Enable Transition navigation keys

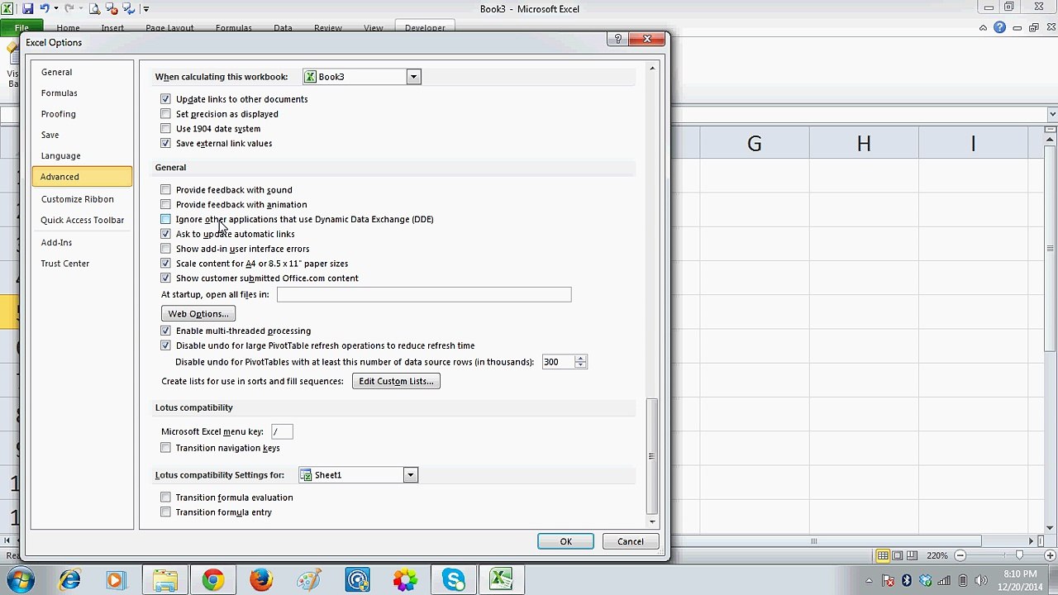[165, 448]
